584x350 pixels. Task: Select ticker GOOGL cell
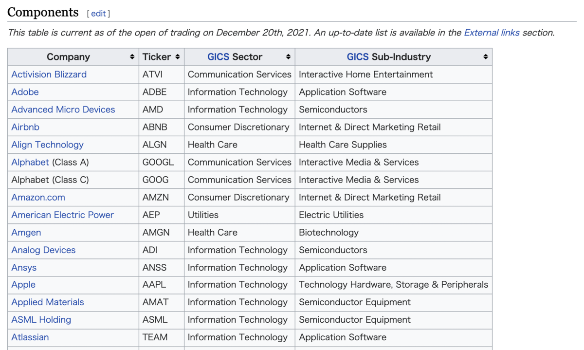coord(162,162)
